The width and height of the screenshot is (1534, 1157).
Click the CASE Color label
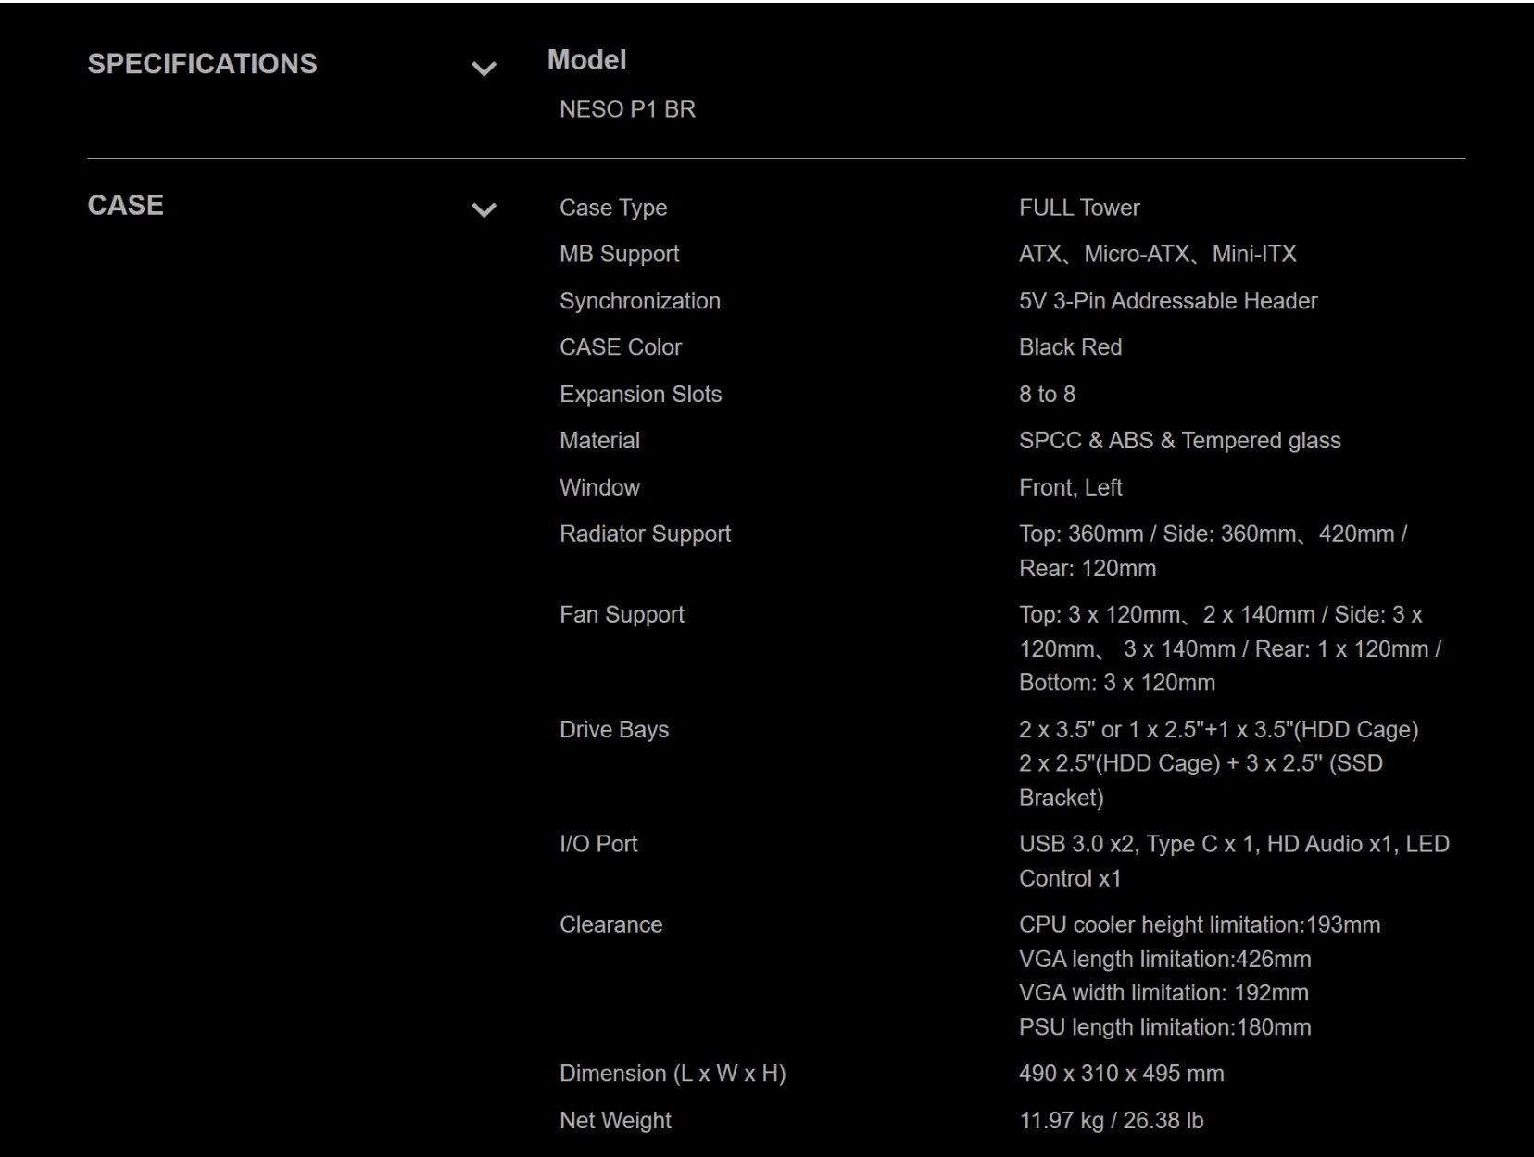pyautogui.click(x=621, y=347)
